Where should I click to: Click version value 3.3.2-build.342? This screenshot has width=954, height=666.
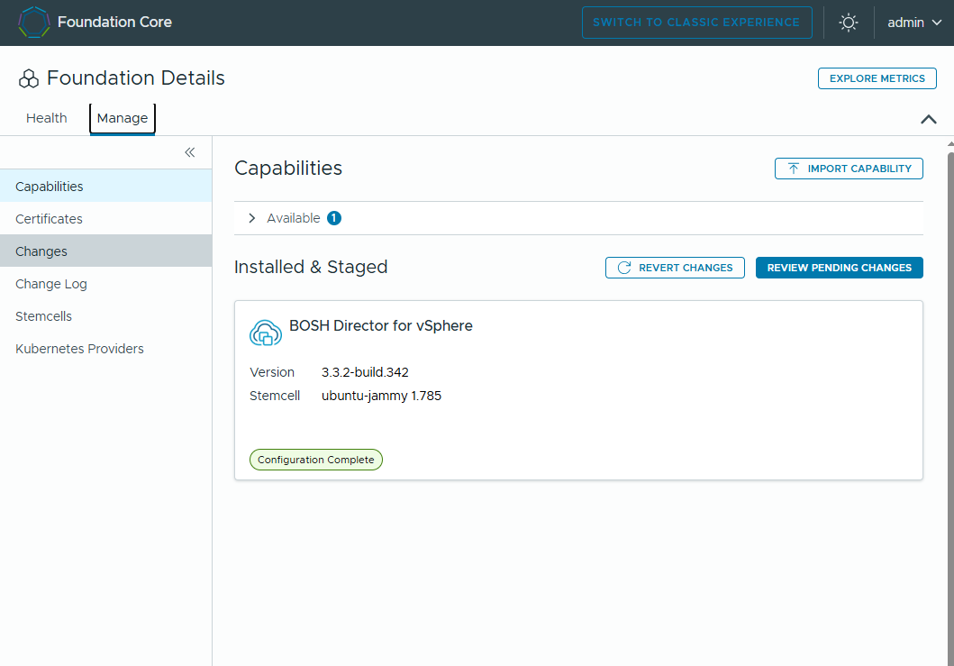(365, 372)
